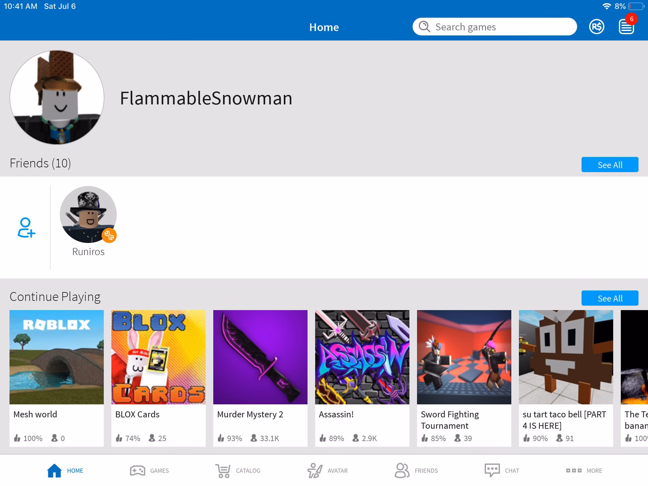This screenshot has height=486, width=648.
Task: Click the orange in-game badge on Runiros
Action: pos(110,235)
